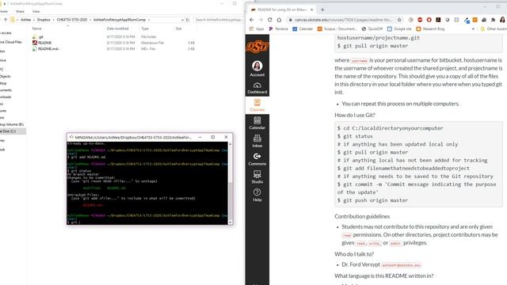507x285 pixels.
Task: Open Research Blog bookmark
Action: coord(430,28)
